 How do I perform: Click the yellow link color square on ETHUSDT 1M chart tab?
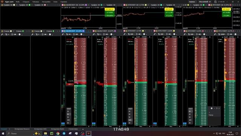(146, 5)
